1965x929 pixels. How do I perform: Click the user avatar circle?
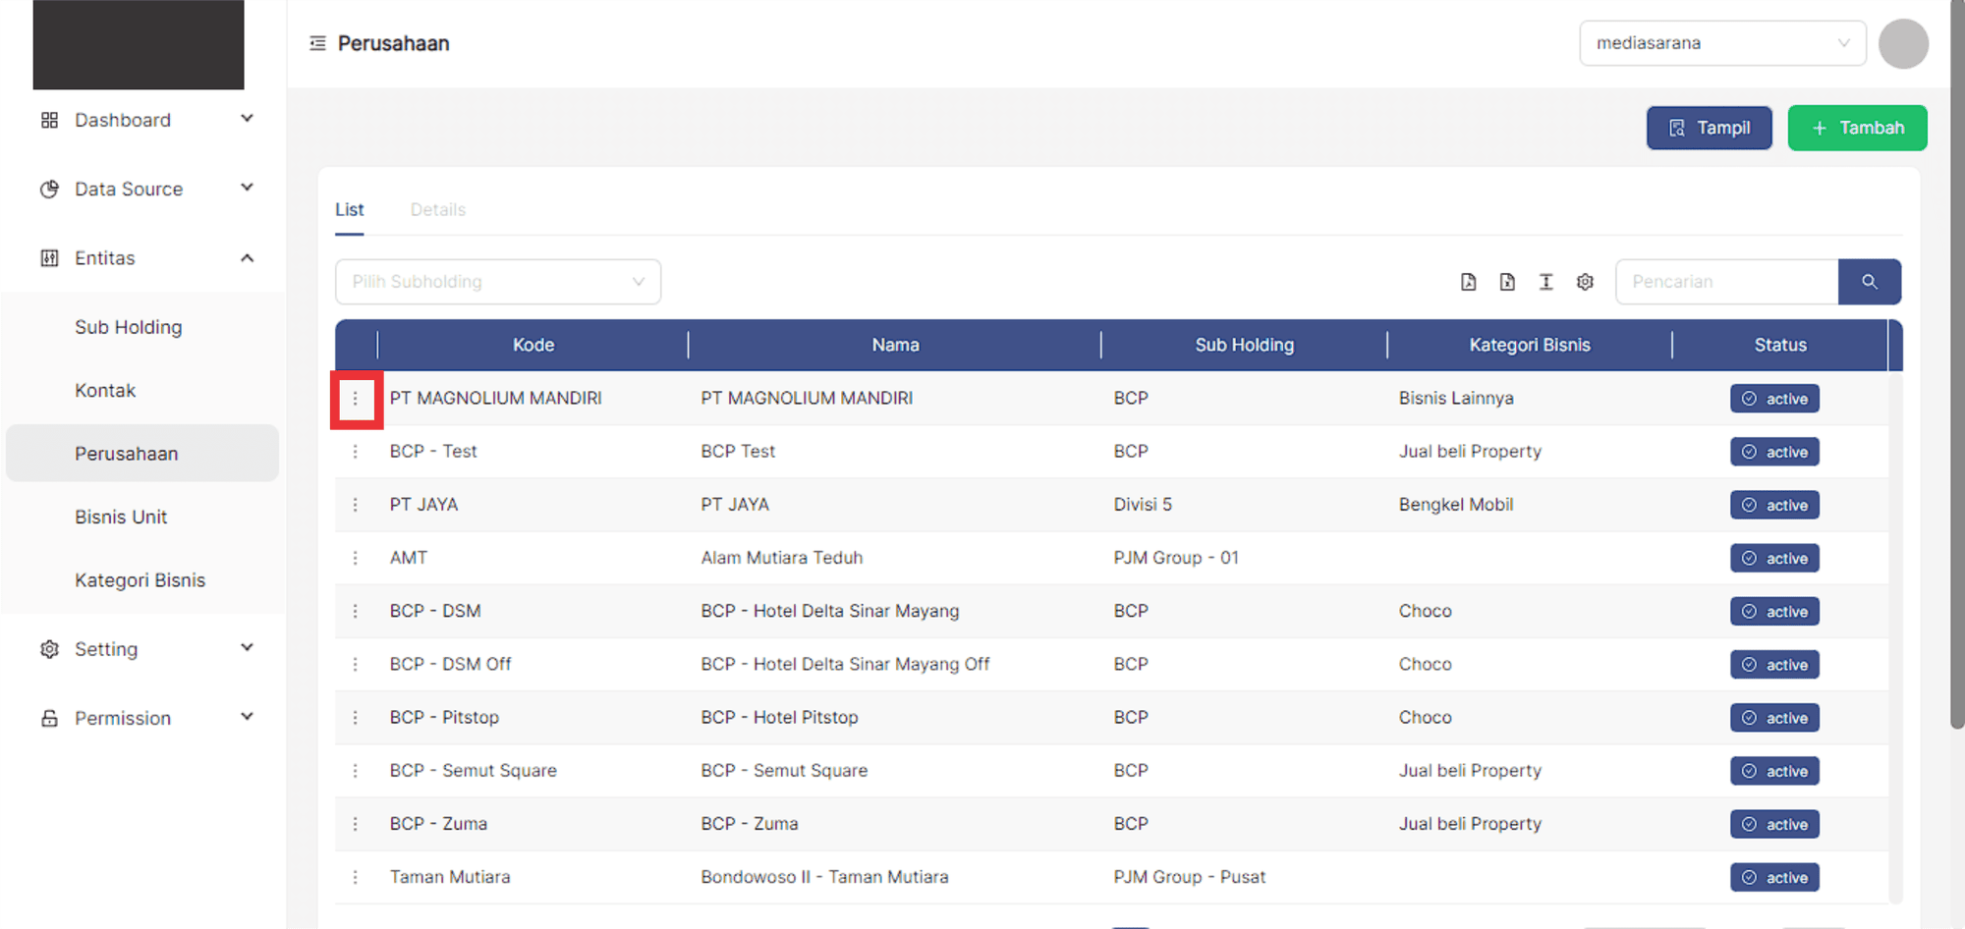[x=1902, y=44]
